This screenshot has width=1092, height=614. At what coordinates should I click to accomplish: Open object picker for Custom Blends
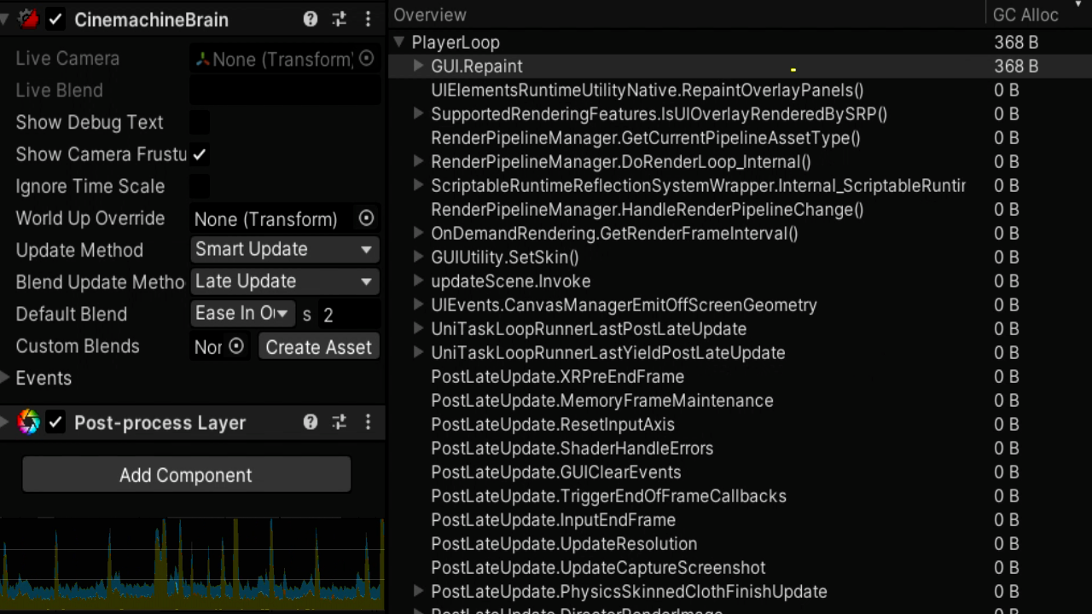[236, 346]
